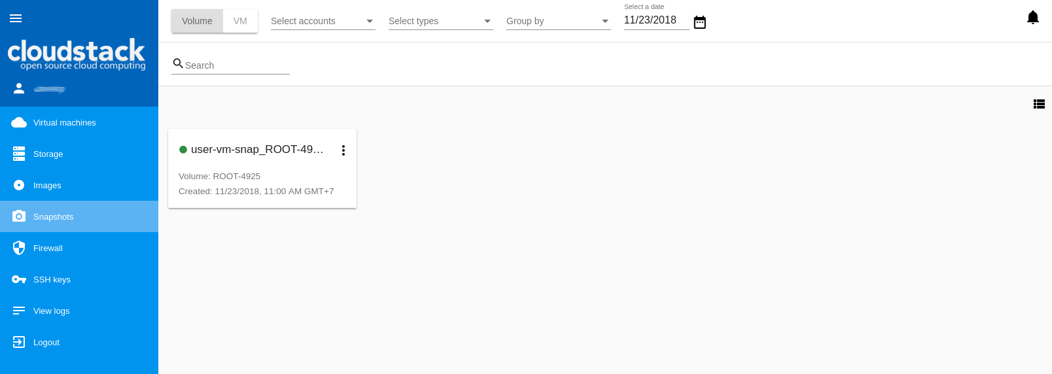Go to Virtual machines section
The height and width of the screenshot is (374, 1052).
pyautogui.click(x=64, y=123)
